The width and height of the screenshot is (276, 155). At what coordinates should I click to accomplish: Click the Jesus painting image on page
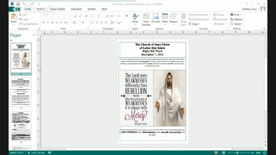(169, 98)
